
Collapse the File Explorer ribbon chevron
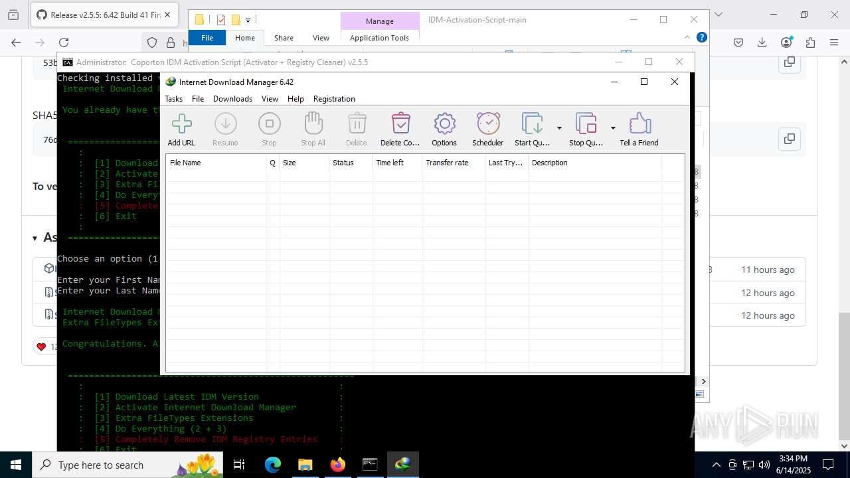pos(689,38)
